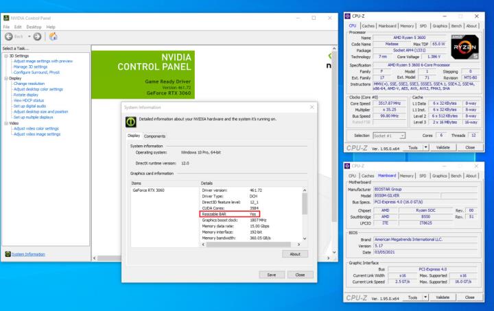Viewport: 494px width, 311px height.
Task: Open Adjust image settings with preview
Action: (x=43, y=61)
